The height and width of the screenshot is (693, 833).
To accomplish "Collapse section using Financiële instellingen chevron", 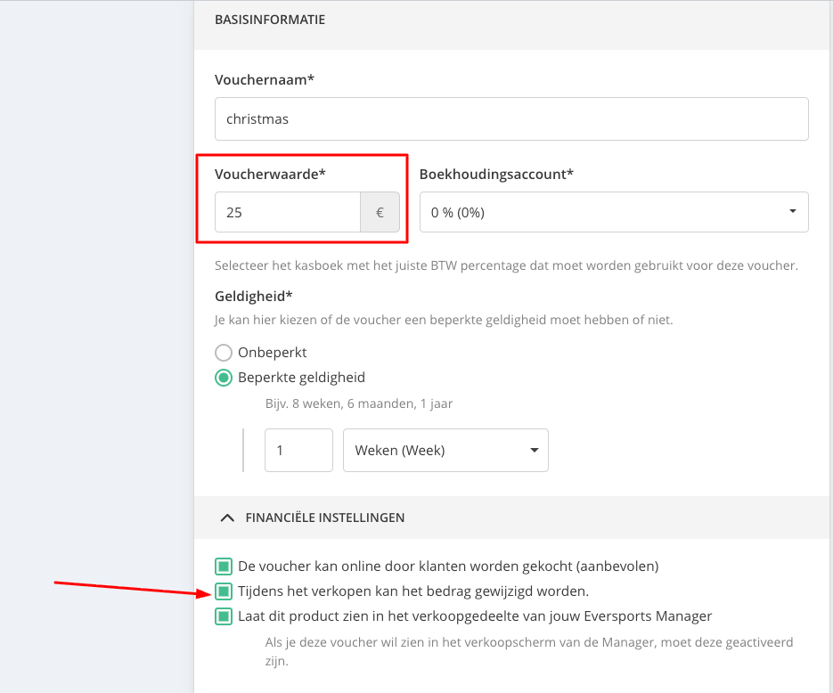I will [x=227, y=517].
